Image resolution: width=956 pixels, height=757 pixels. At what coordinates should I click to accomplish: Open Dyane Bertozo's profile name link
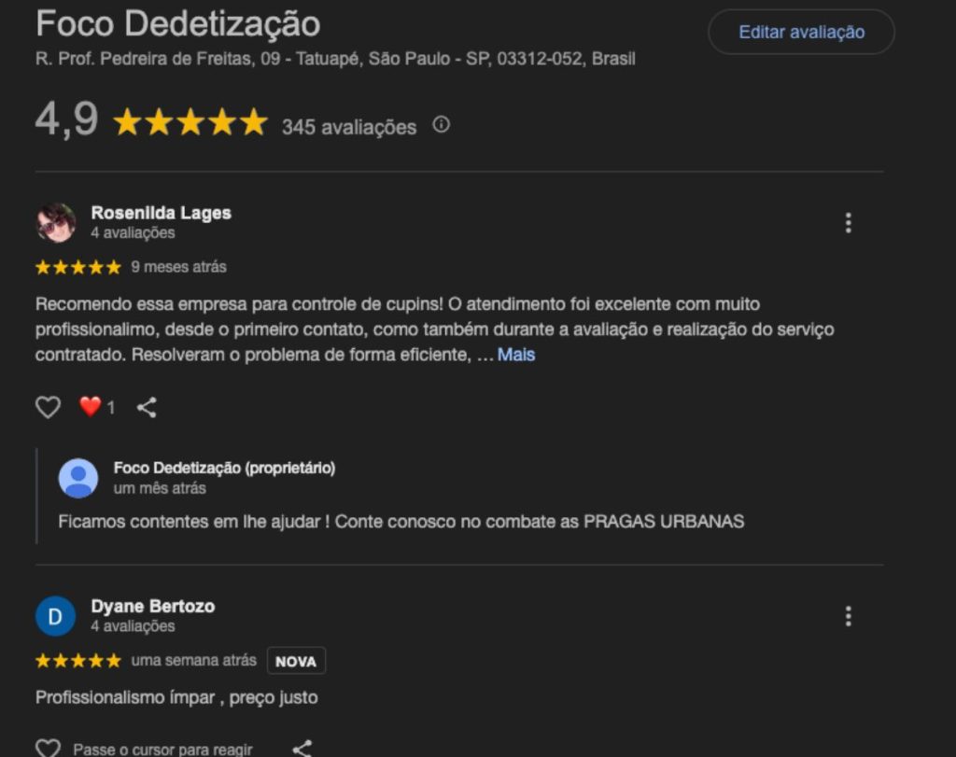point(153,606)
